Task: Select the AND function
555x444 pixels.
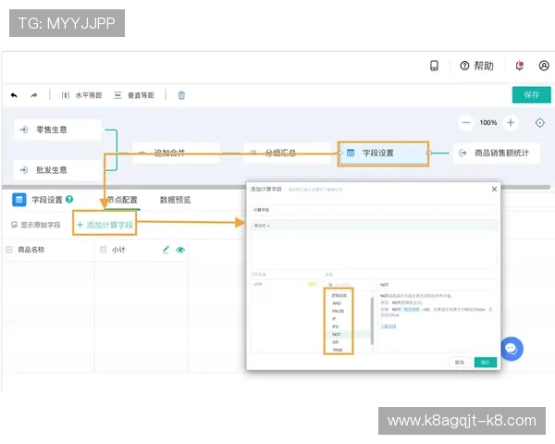Action: pos(337,303)
